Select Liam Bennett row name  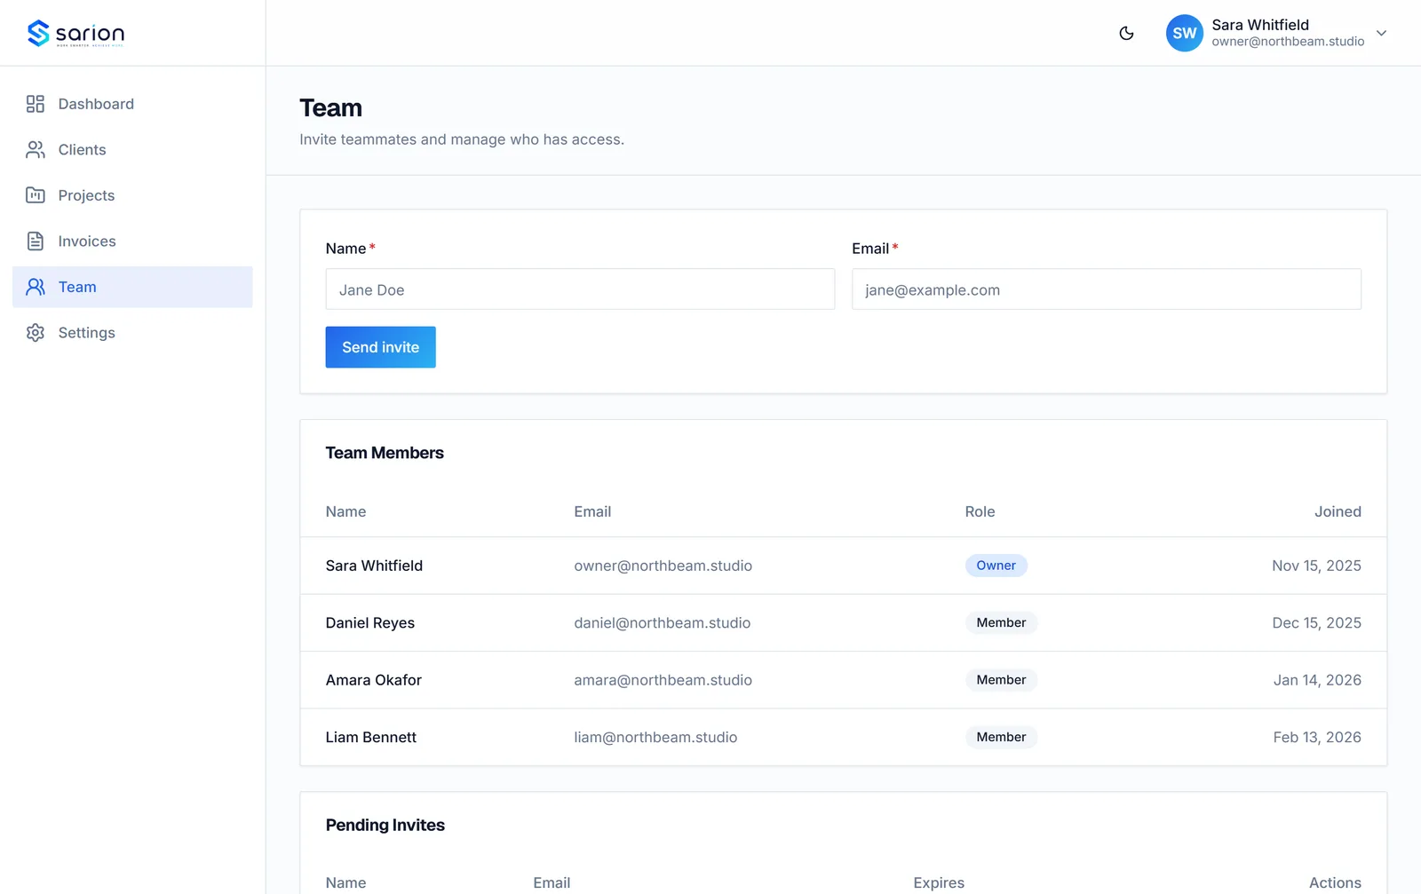[x=371, y=737]
